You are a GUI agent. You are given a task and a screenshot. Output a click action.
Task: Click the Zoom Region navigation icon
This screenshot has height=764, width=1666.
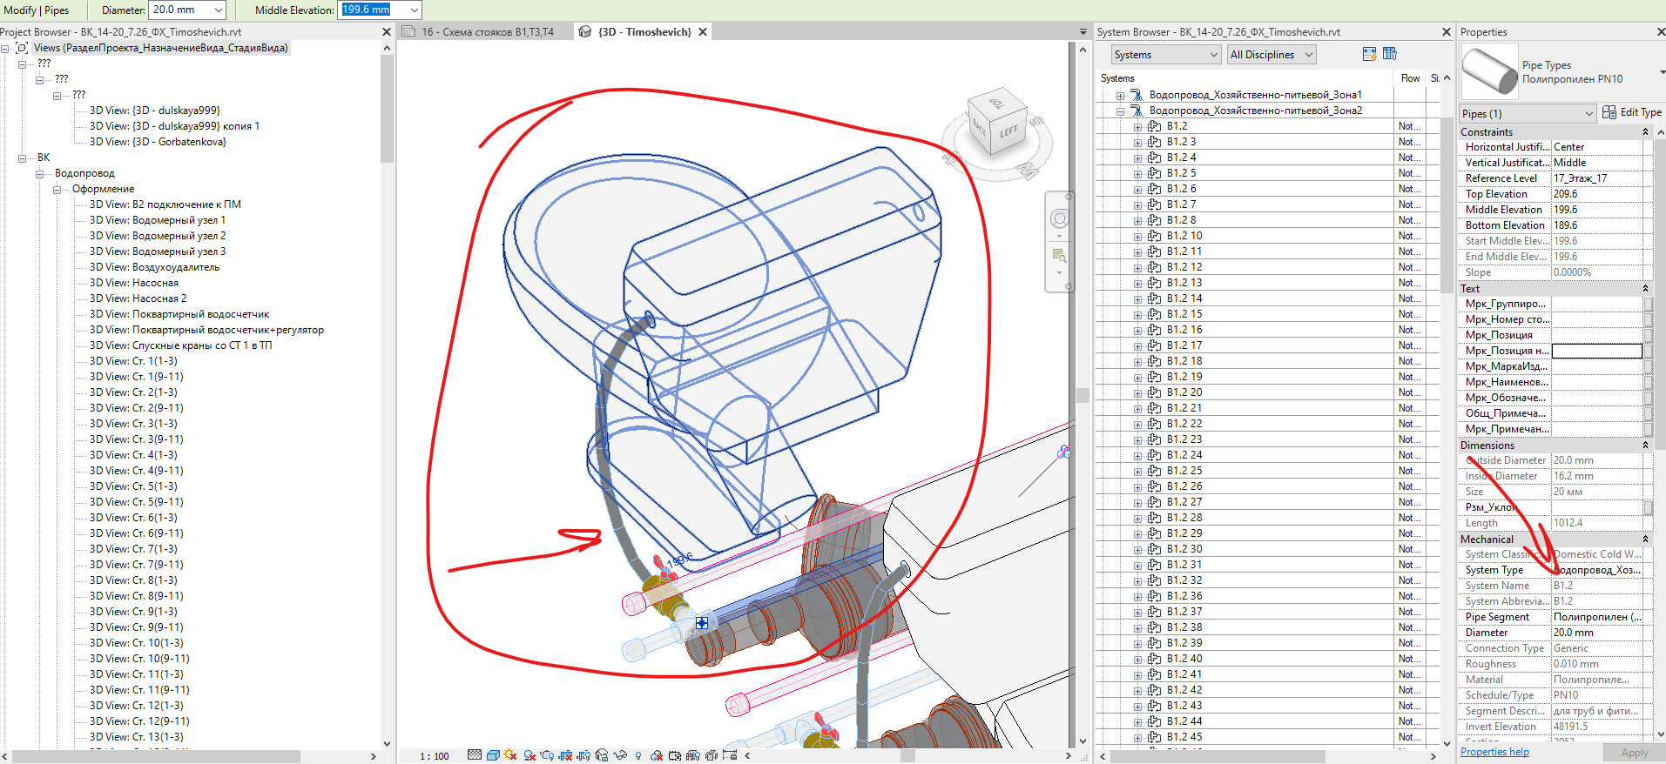(x=1059, y=256)
